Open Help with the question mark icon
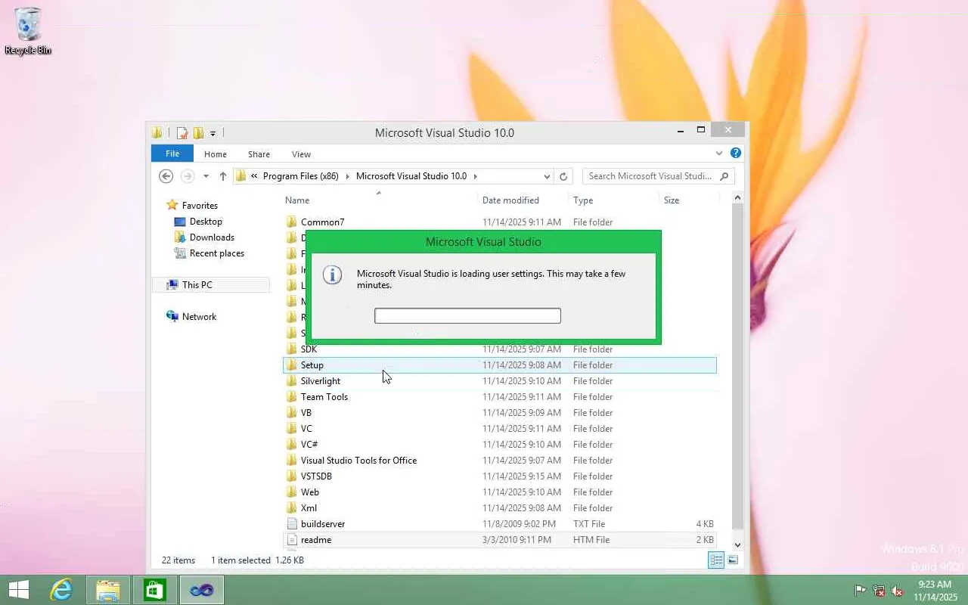Viewport: 968px width, 605px height. pos(735,154)
